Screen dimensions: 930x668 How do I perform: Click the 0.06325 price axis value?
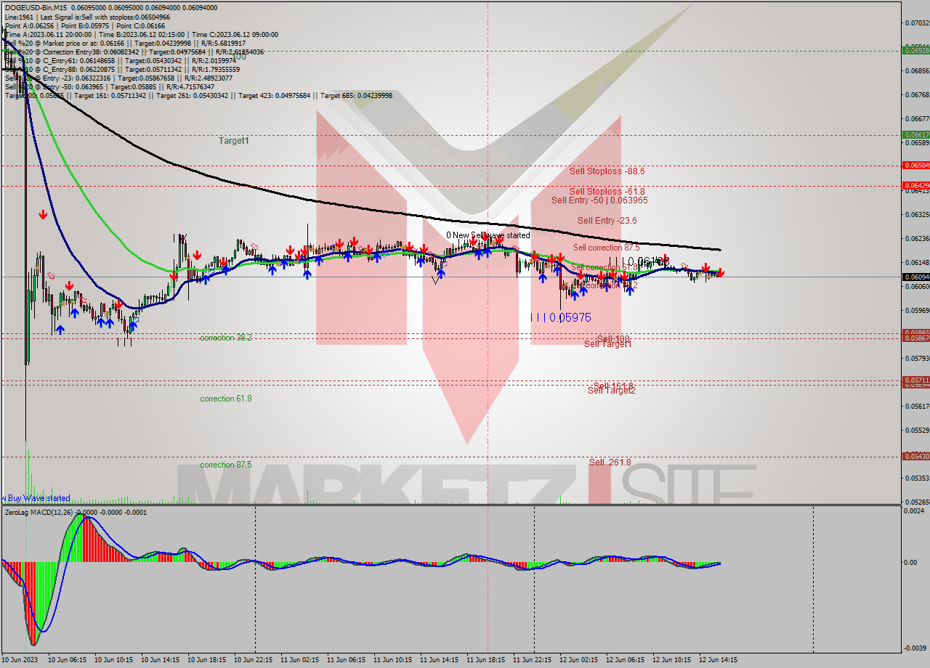916,215
